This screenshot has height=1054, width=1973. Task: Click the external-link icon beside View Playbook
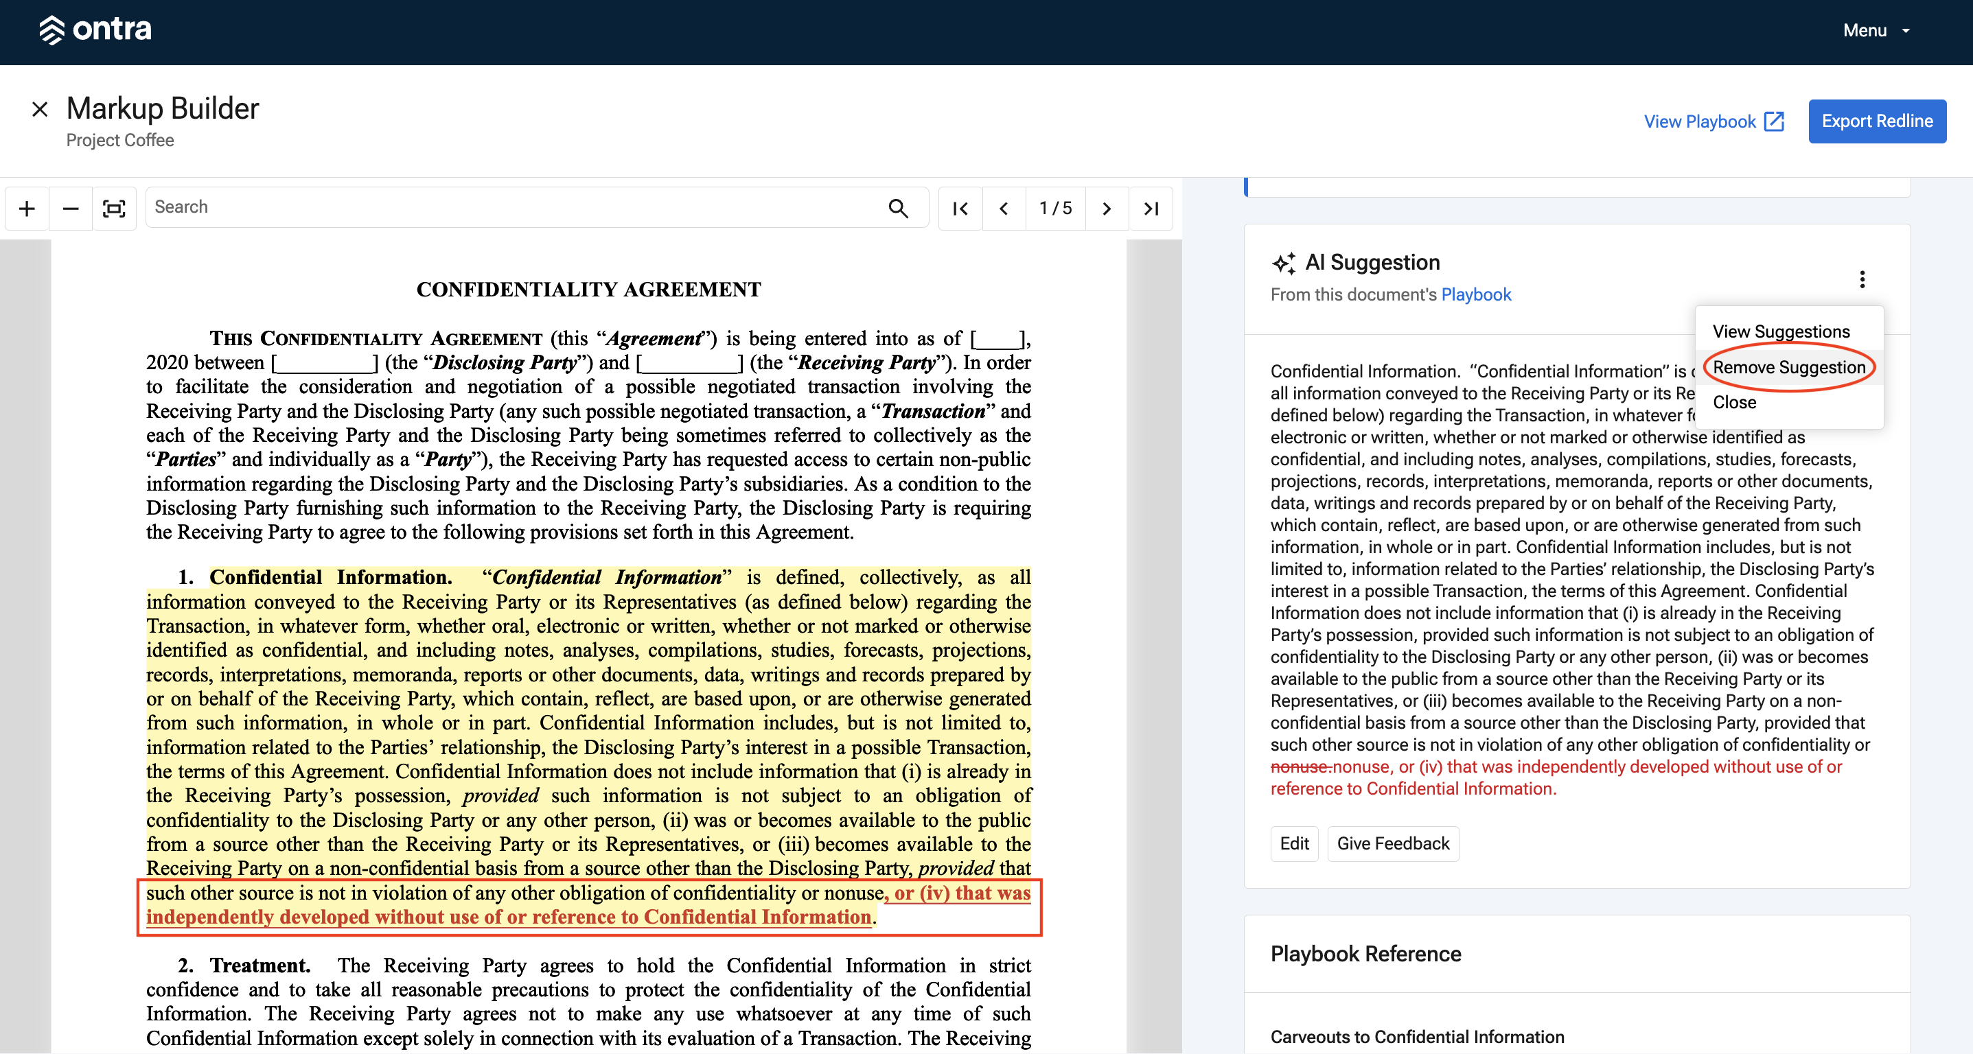tap(1773, 121)
